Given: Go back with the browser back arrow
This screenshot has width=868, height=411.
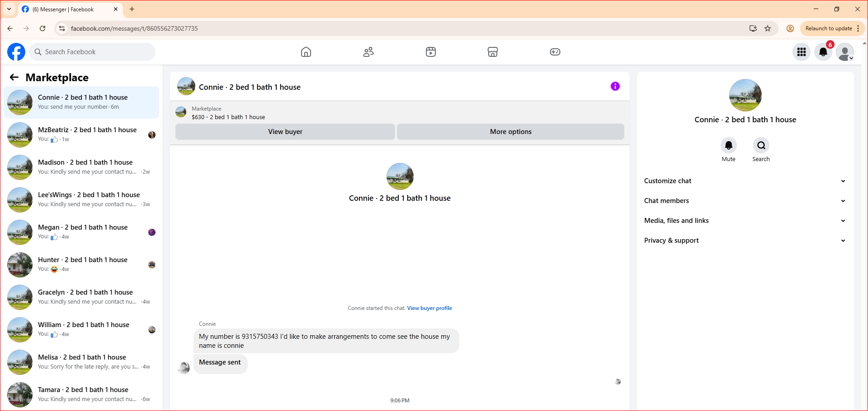Looking at the screenshot, I should coord(10,28).
